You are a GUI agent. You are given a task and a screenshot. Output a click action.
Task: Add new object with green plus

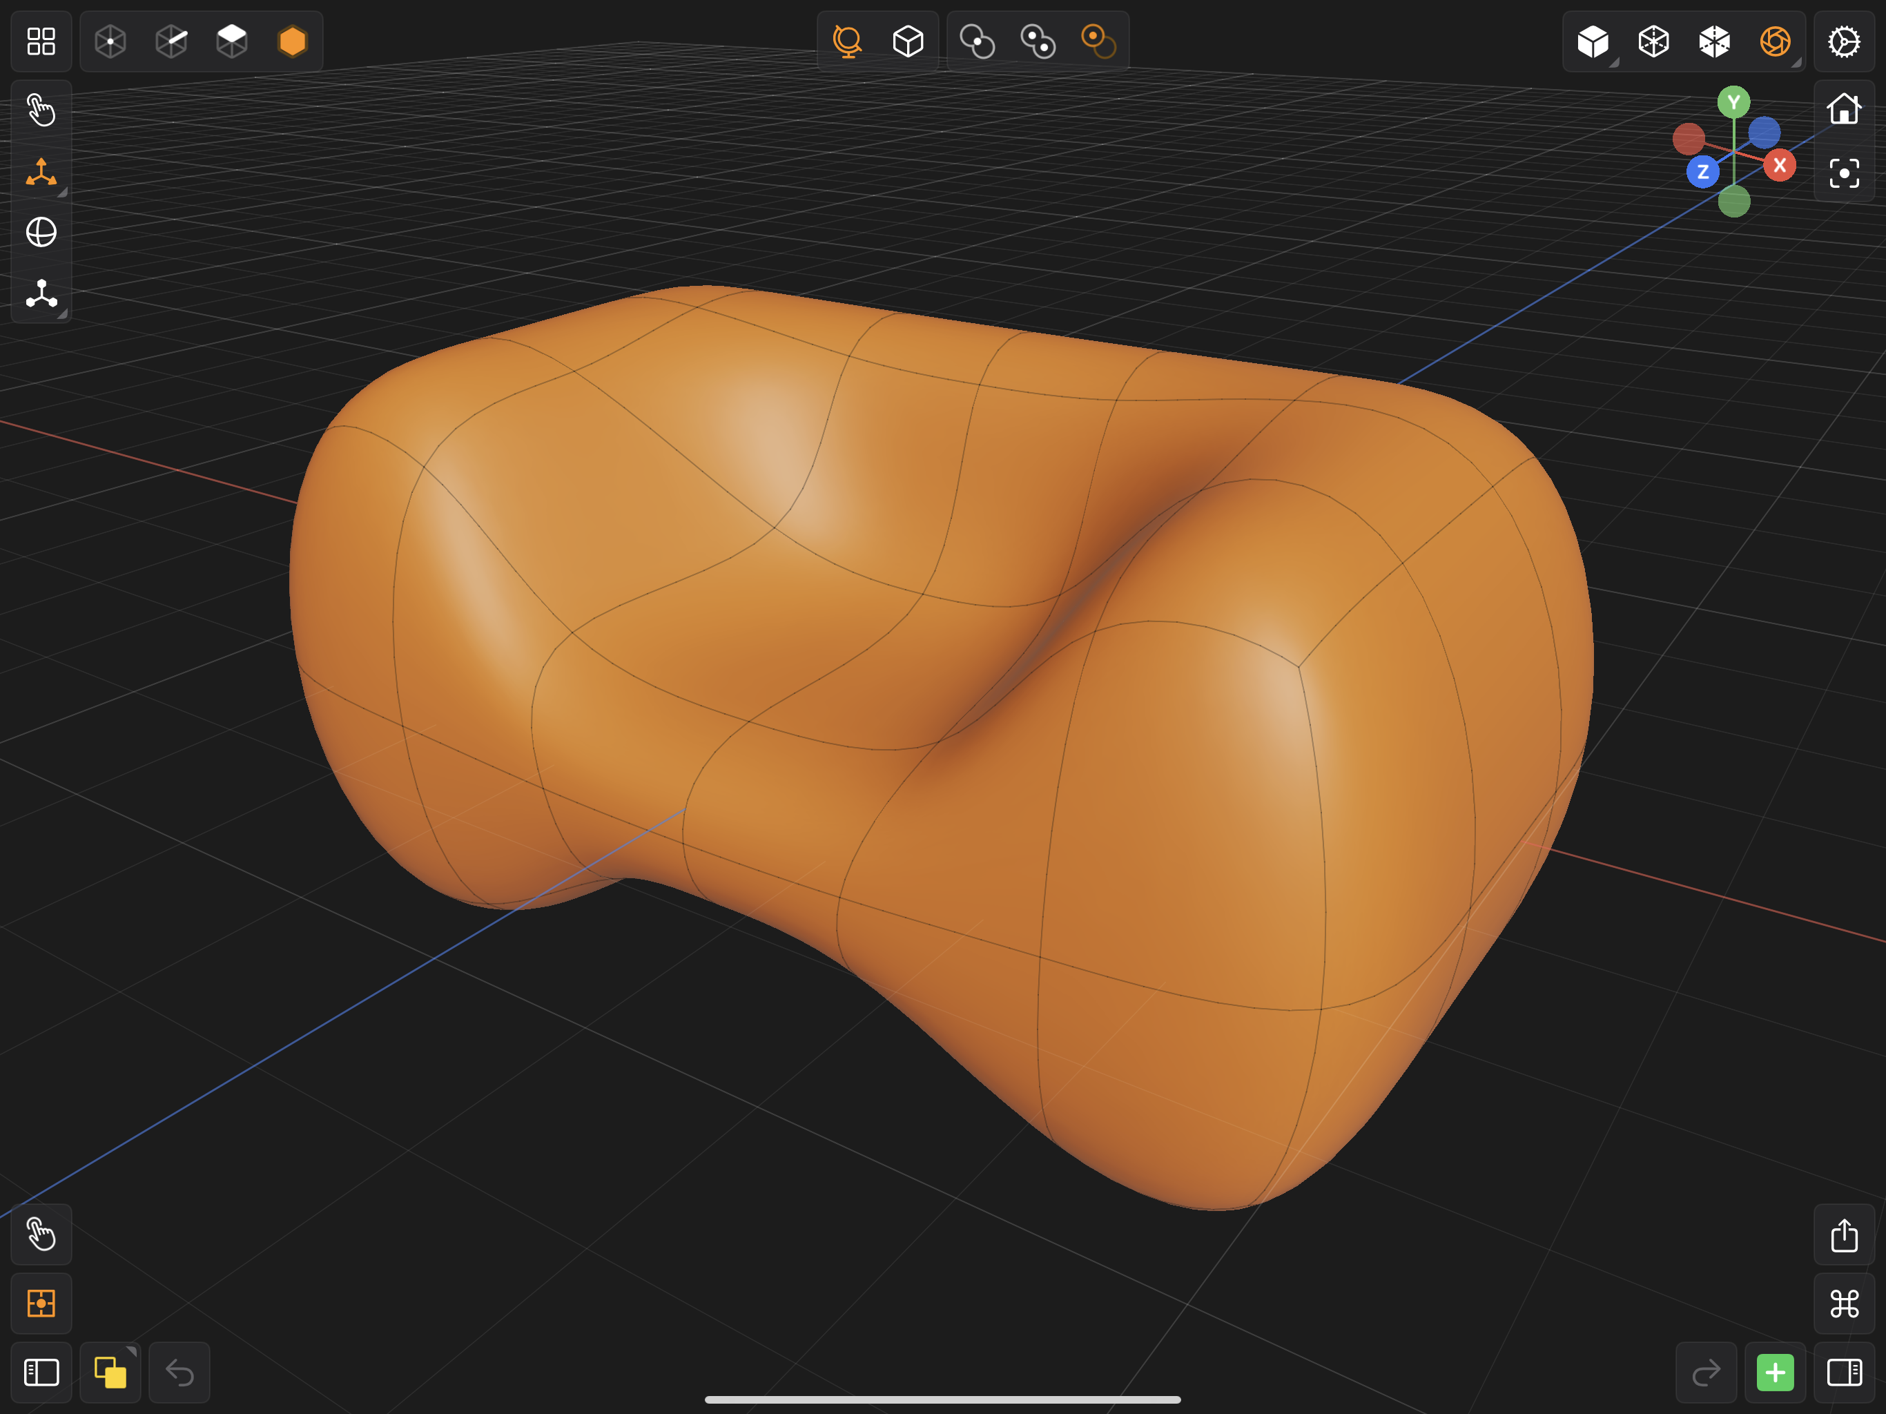[1775, 1372]
